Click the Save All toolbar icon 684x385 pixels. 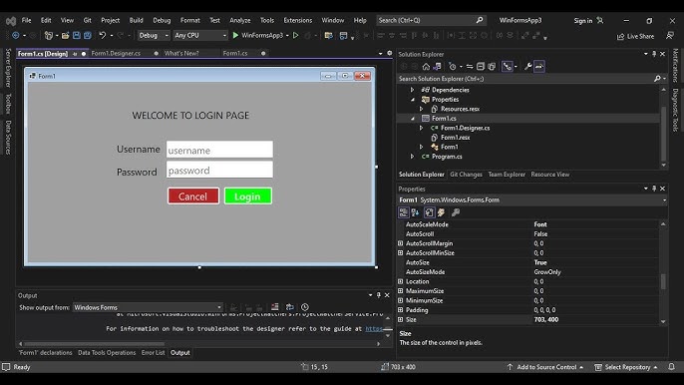(88, 35)
